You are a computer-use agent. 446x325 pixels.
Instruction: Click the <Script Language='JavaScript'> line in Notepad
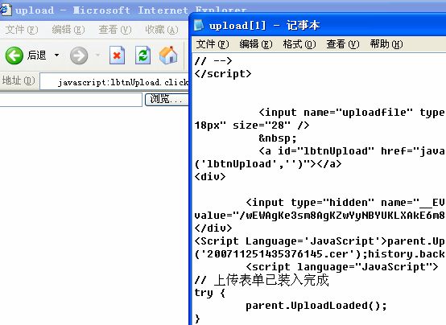tap(320, 241)
